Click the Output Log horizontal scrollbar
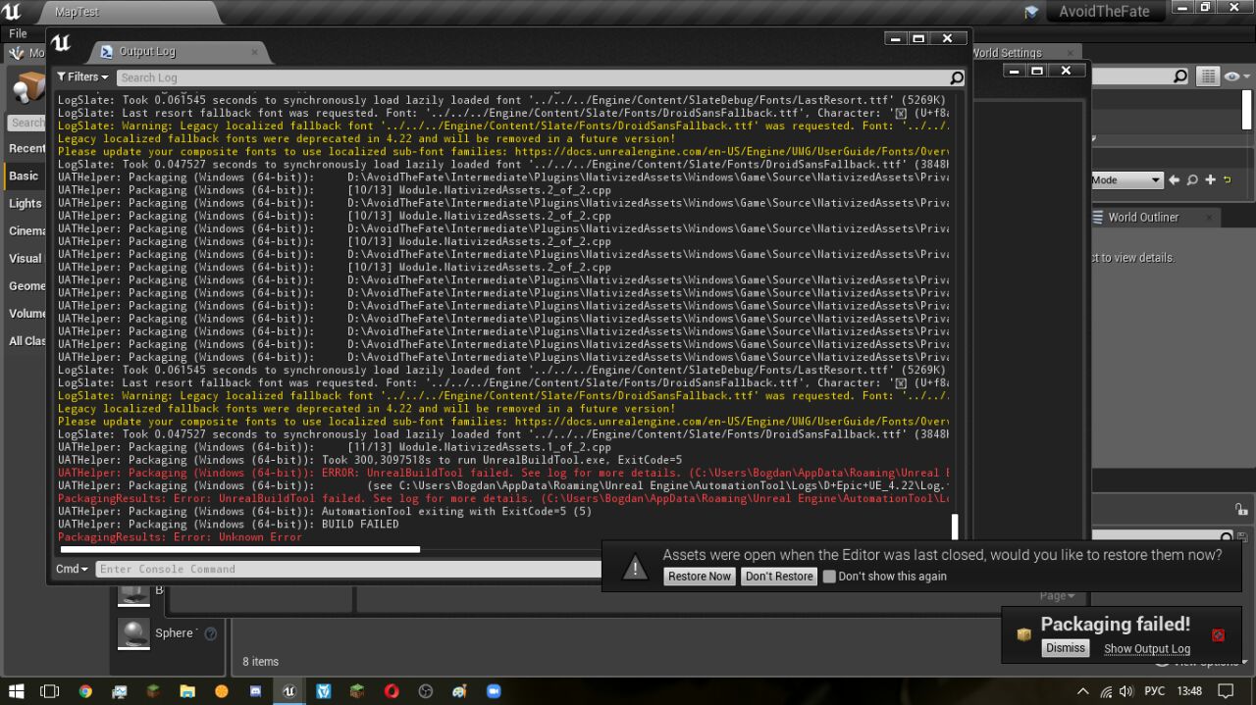This screenshot has width=1256, height=705. coord(239,550)
